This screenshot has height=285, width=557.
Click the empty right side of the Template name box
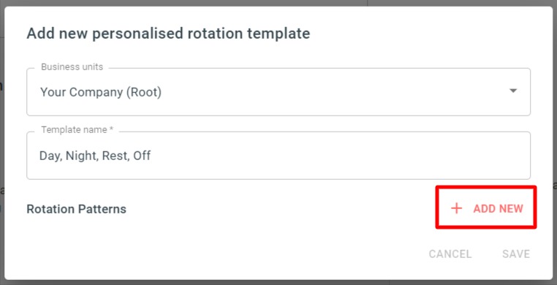click(x=391, y=156)
